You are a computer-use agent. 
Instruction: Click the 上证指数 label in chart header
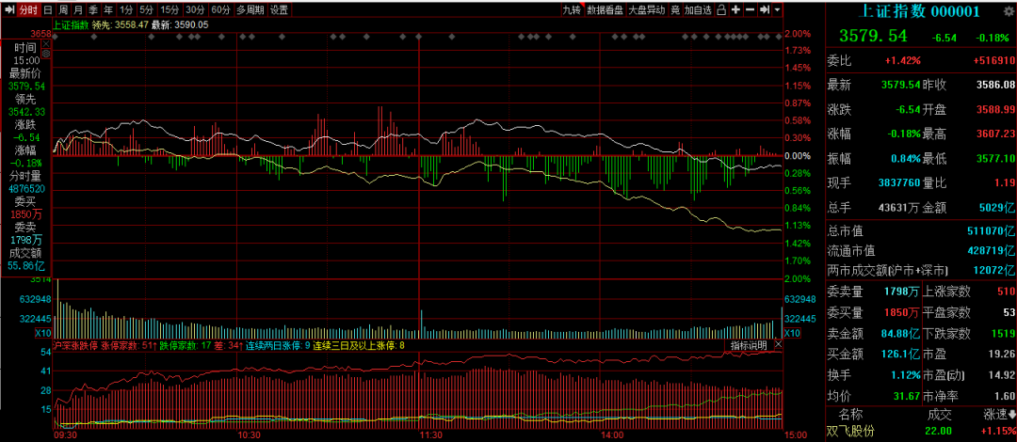pos(71,24)
